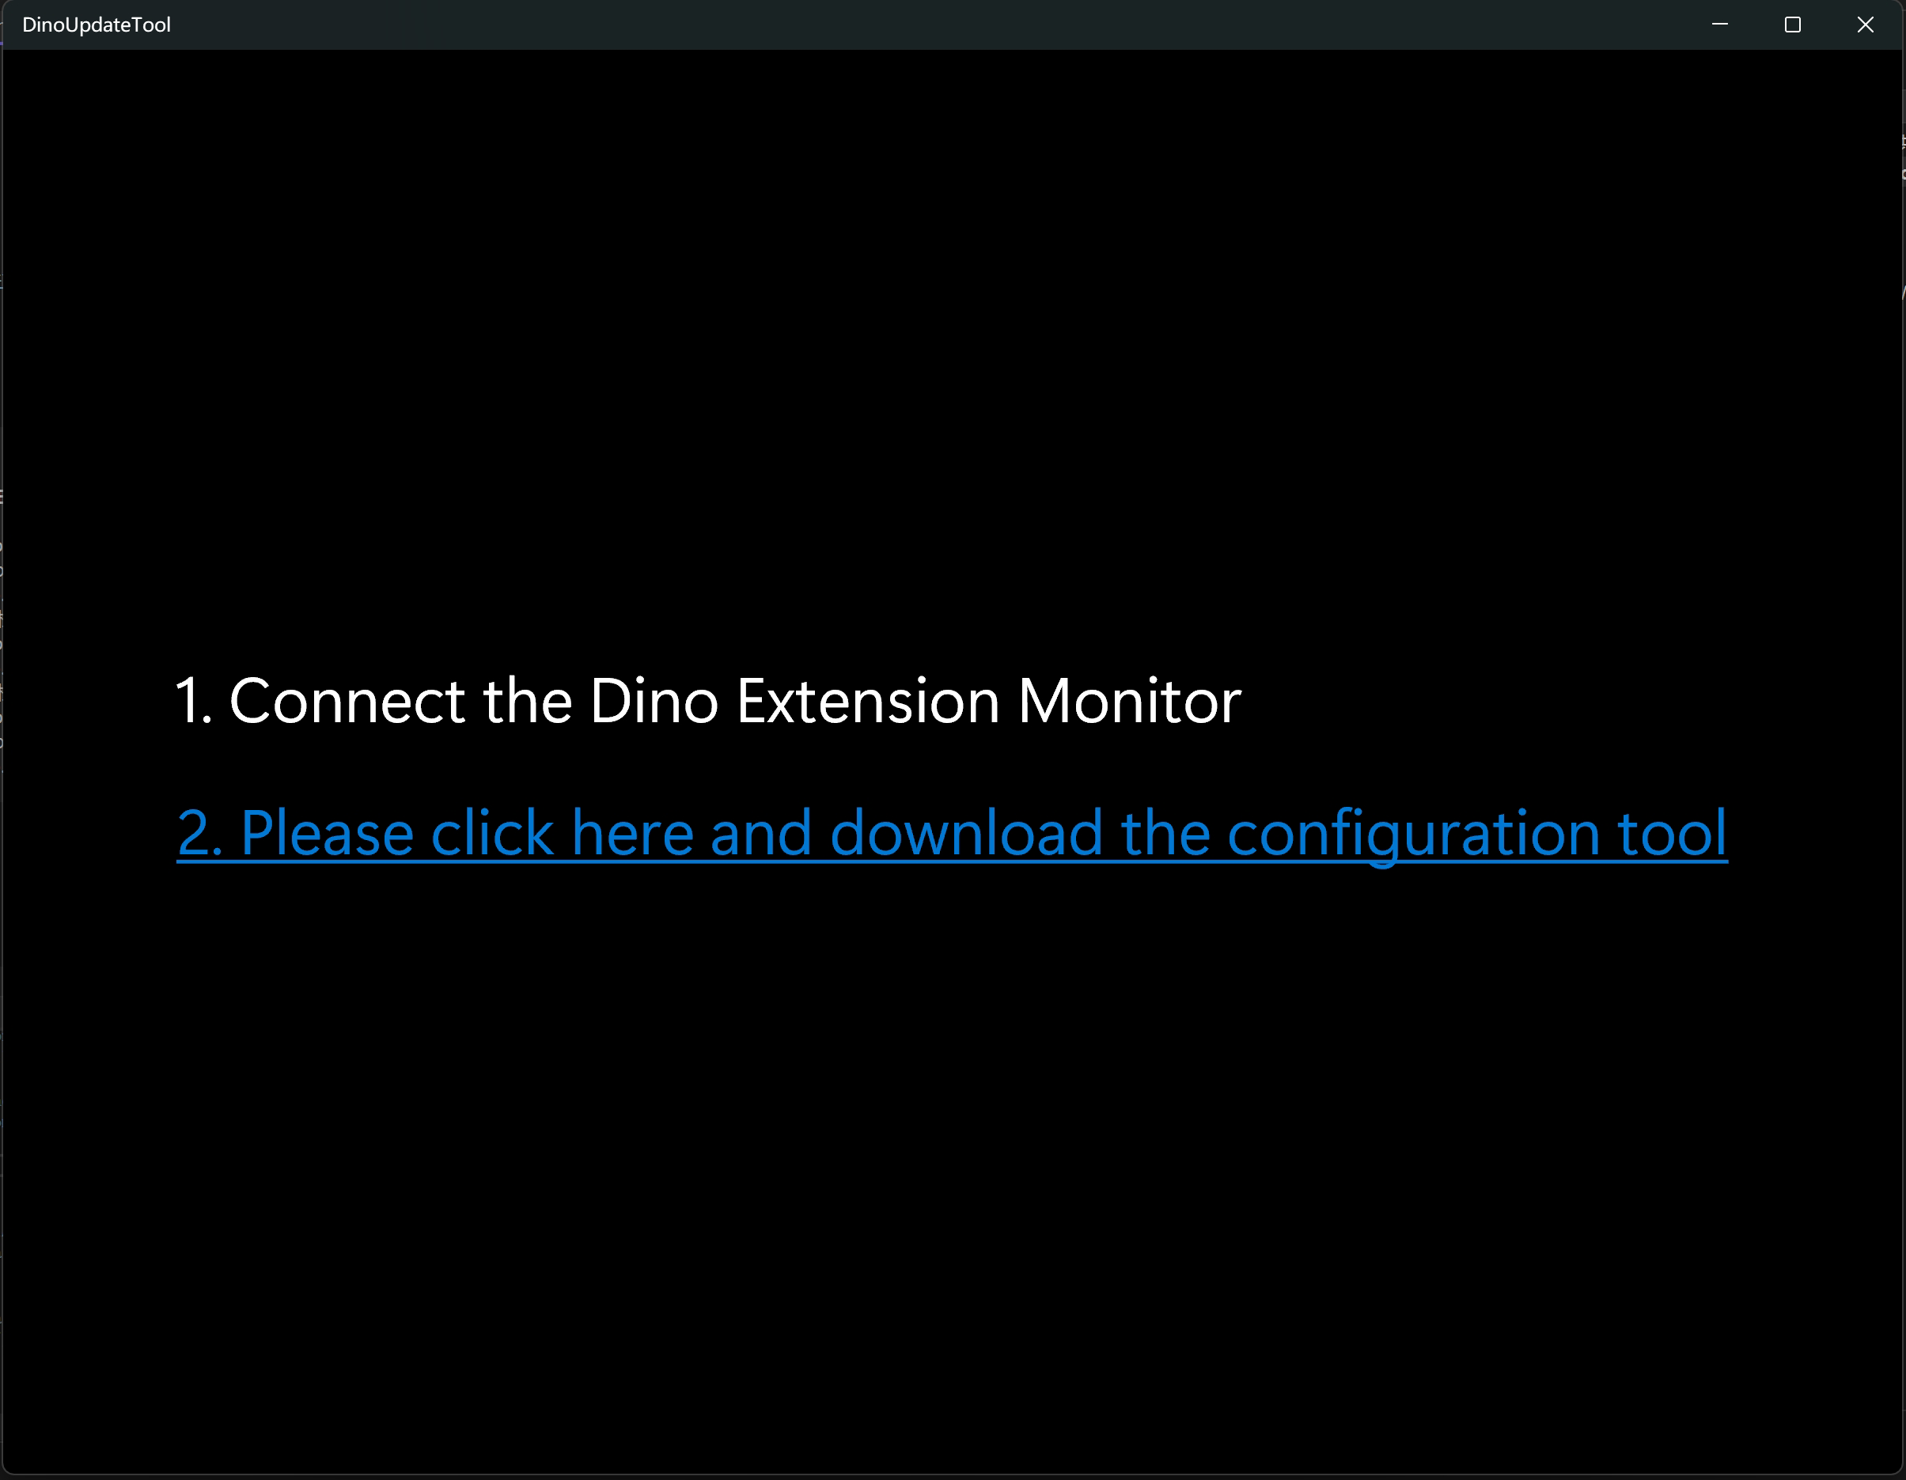Screen dimensions: 1906x1480
Task: Click the word 'Dino' in step 1
Action: point(654,701)
